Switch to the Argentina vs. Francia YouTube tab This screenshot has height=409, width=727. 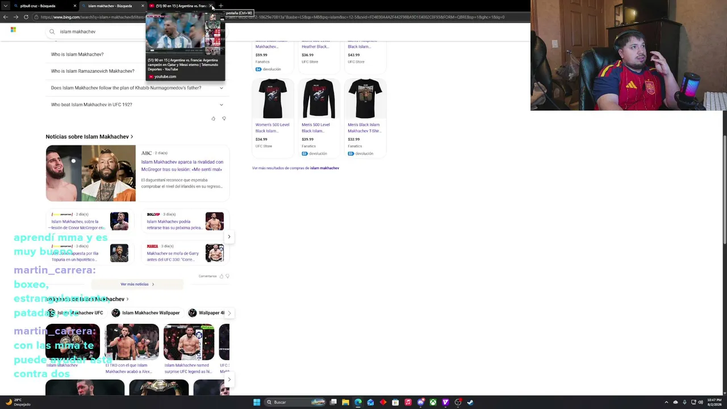178,6
